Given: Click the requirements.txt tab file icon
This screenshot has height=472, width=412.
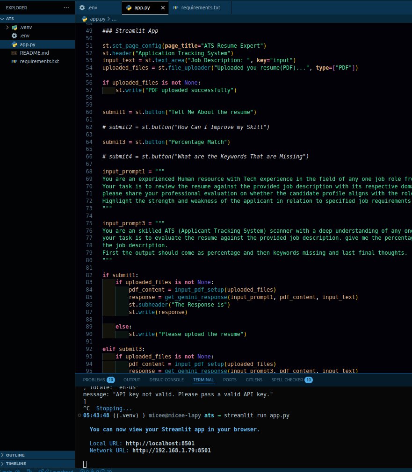Looking at the screenshot, I should pyautogui.click(x=175, y=8).
